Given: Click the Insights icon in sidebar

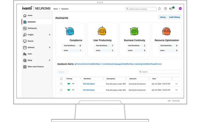Looking at the screenshot, I should point(25,35).
